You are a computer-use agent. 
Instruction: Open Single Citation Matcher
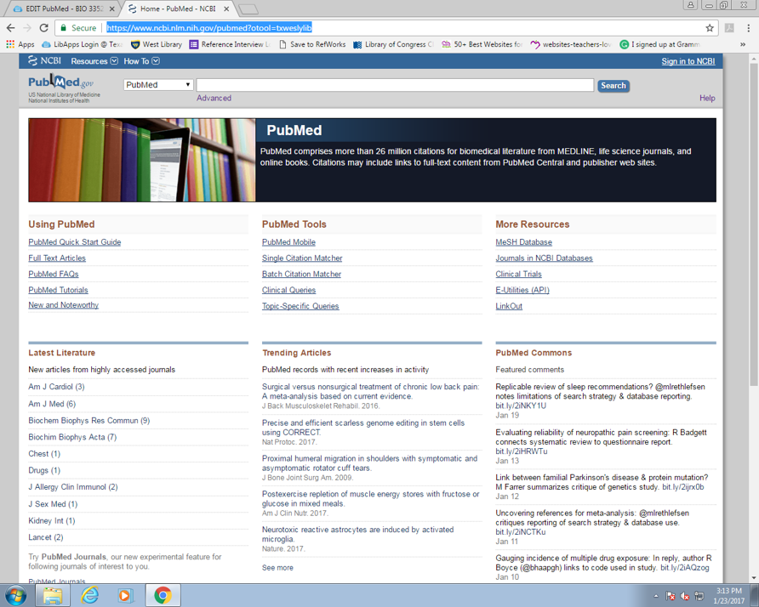pos(302,258)
